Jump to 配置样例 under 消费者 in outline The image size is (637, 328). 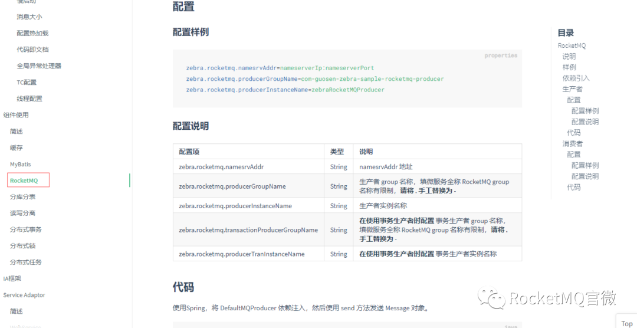pos(585,165)
